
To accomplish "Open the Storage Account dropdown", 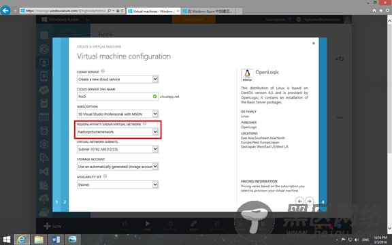I will coord(155,167).
